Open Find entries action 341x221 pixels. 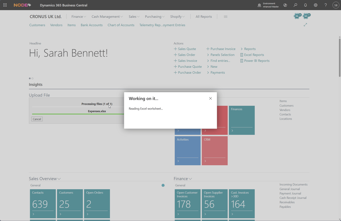coord(218,60)
